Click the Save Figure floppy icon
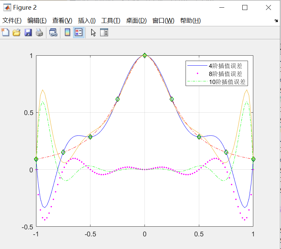 [28, 33]
